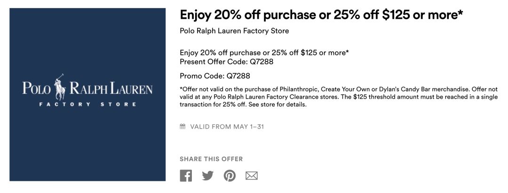Click the SHARE THIS OFFER heading
This screenshot has width=508, height=193.
[x=211, y=159]
